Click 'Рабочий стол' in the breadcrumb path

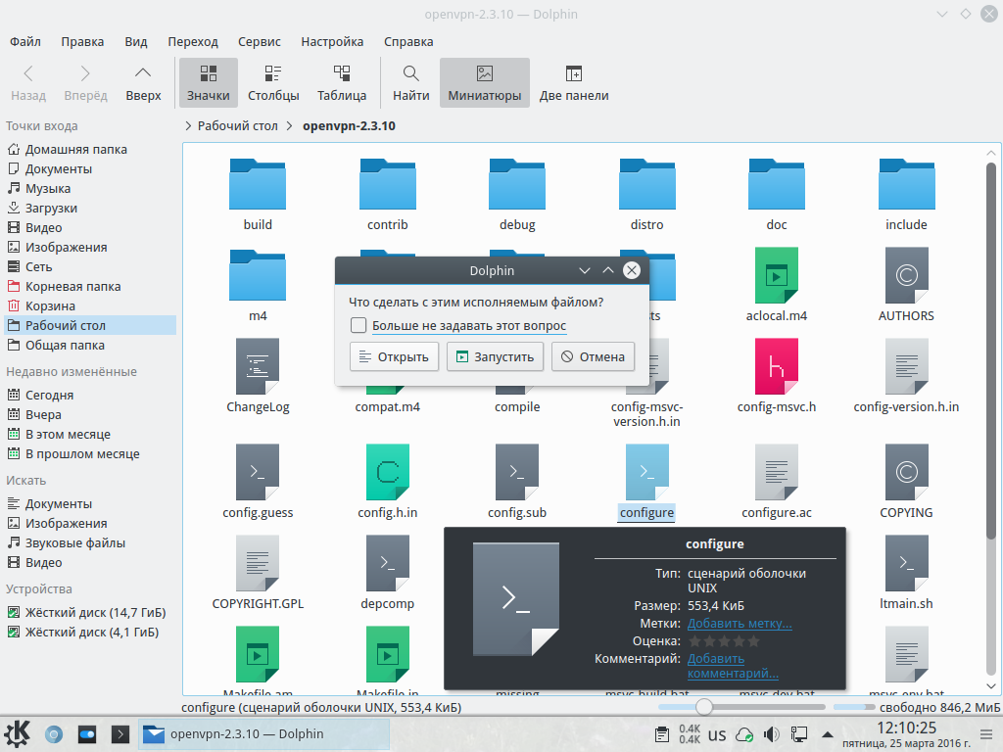pos(237,126)
